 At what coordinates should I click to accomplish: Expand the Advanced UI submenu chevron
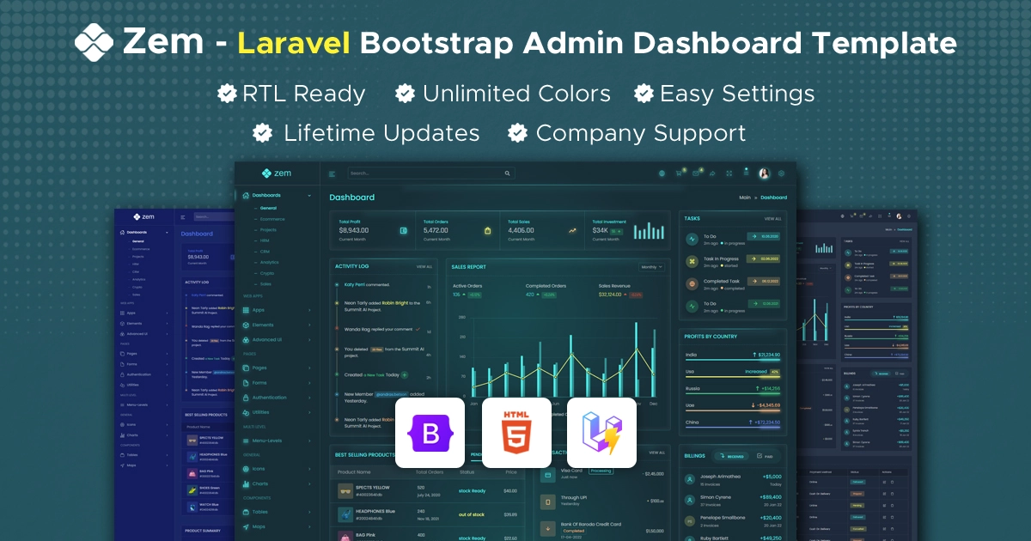click(x=309, y=339)
